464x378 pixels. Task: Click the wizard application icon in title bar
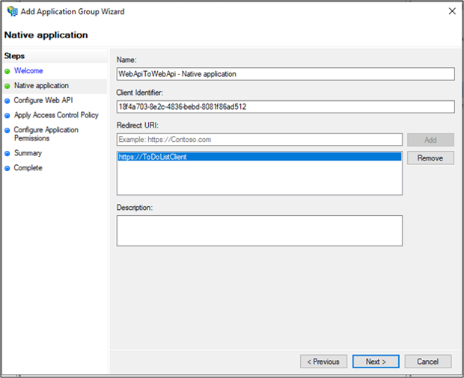[x=13, y=11]
